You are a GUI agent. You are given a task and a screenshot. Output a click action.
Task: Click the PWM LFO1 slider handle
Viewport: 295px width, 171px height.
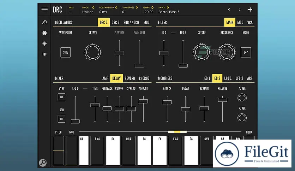(x=139, y=66)
